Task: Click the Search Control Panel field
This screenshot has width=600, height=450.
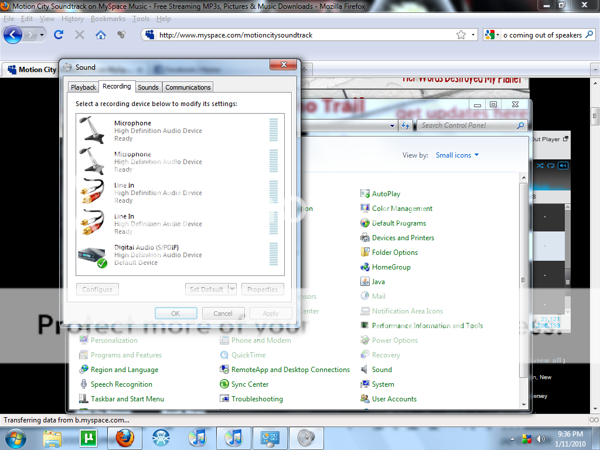Action: click(468, 125)
